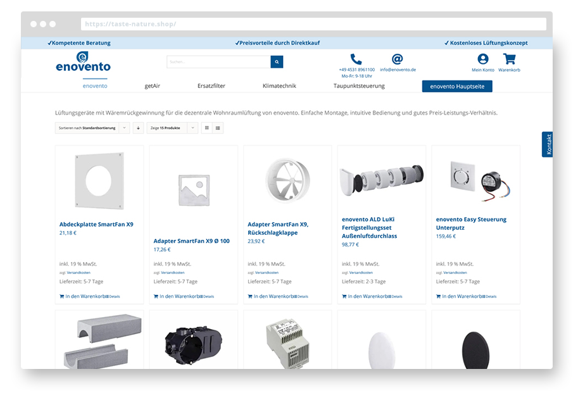Open Zeige 15 Produkte dropdown

point(172,128)
